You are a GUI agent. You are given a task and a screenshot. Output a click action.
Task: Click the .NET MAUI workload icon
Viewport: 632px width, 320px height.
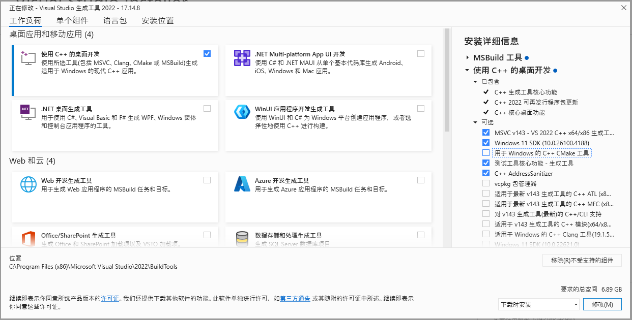[x=242, y=57]
